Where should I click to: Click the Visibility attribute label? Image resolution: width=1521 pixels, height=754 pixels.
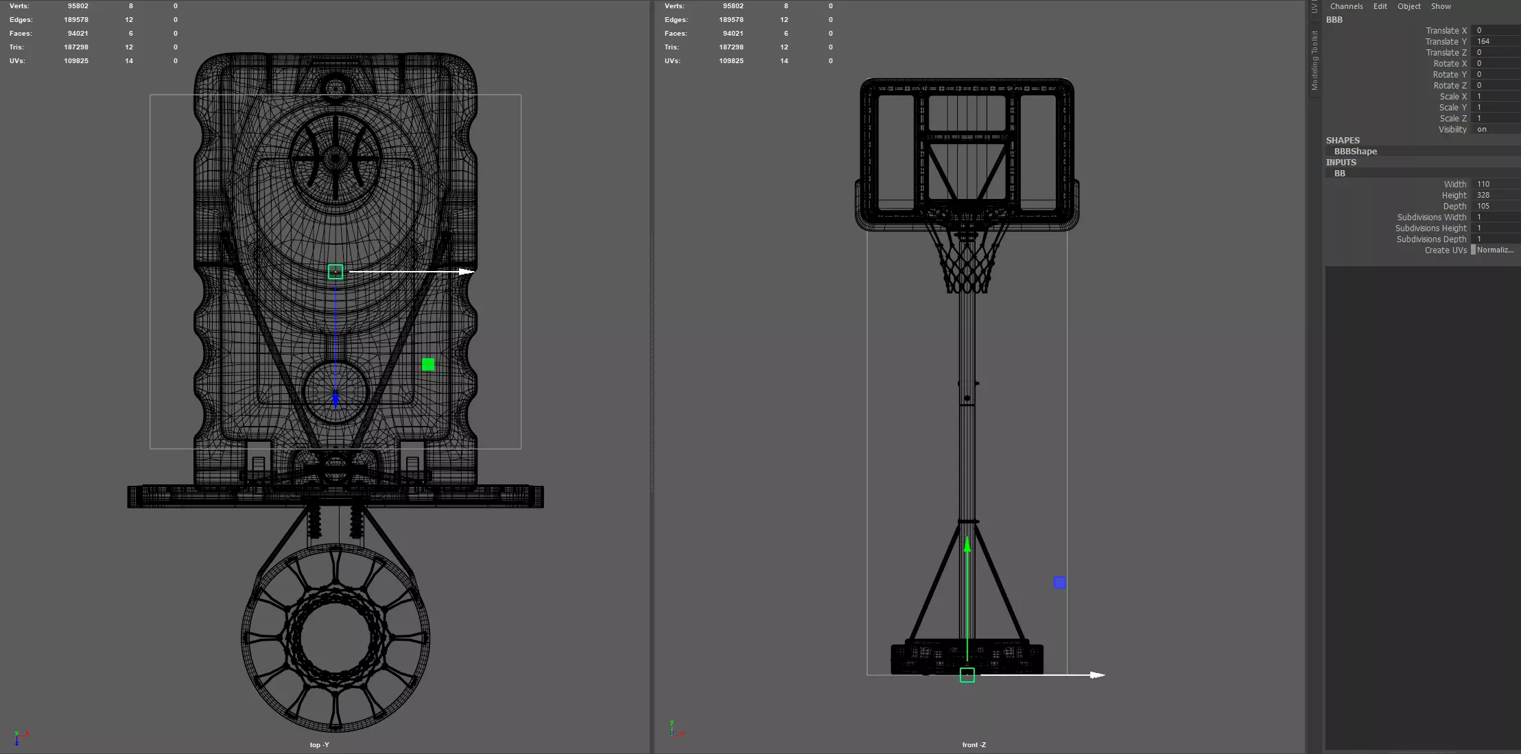pos(1452,129)
